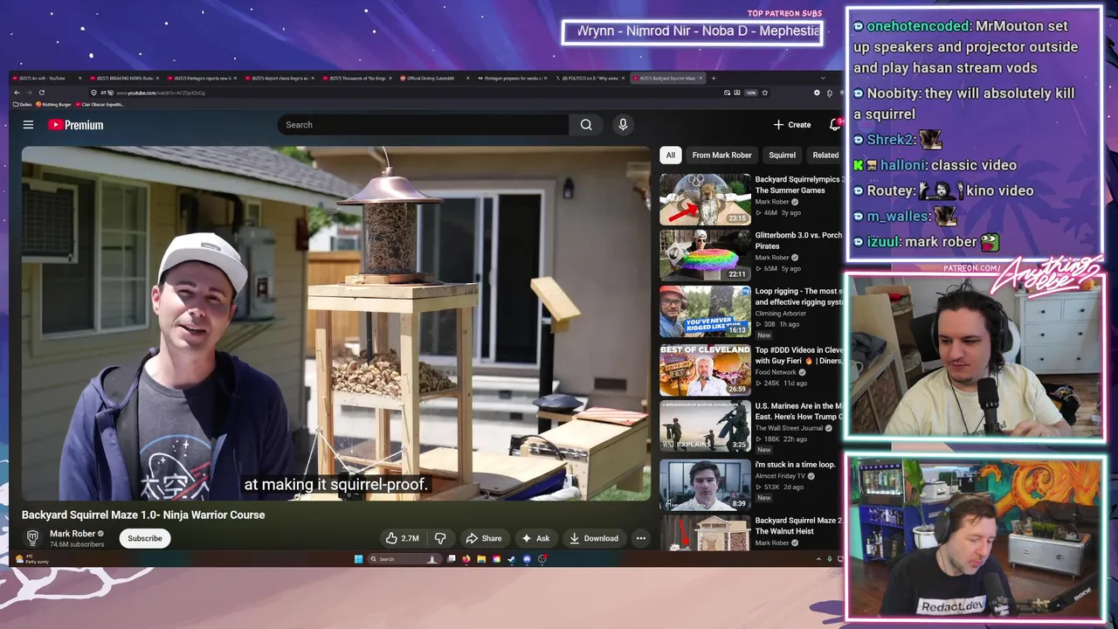Open the Clair Obscur Expedition bookmark
1118x629 pixels.
coord(100,104)
